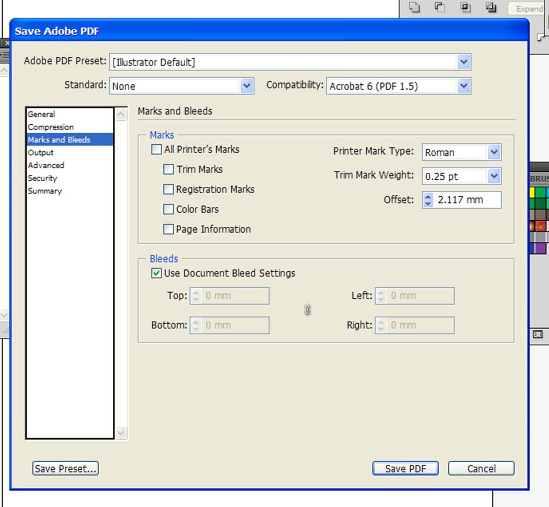Click the Offset value field 2.117 mm
The height and width of the screenshot is (507, 549).
click(x=467, y=200)
